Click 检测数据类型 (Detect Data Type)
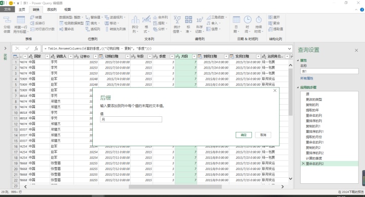The width and height of the screenshot is (365, 197). pyautogui.click(x=71, y=23)
